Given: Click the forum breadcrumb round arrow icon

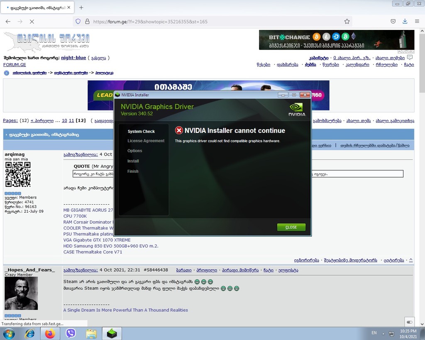Looking at the screenshot, I should coord(7,73).
